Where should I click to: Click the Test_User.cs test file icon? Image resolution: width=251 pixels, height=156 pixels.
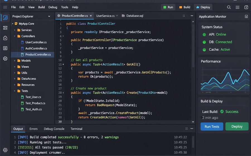(x=22, y=97)
